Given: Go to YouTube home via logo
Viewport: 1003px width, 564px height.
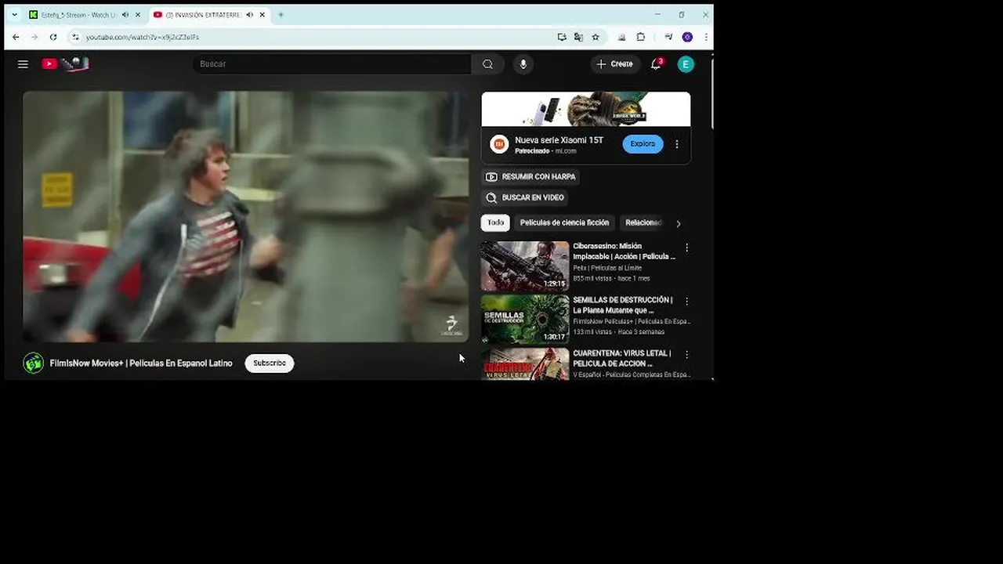Looking at the screenshot, I should 65,64.
